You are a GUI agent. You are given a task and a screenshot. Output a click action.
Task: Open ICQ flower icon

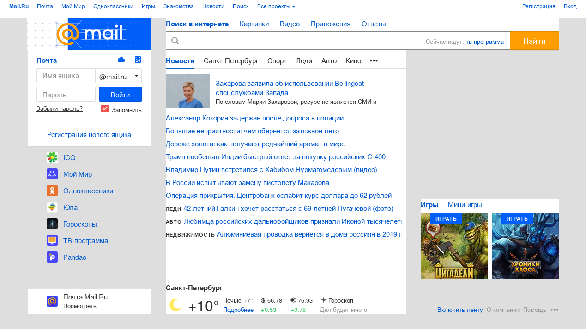click(x=52, y=157)
